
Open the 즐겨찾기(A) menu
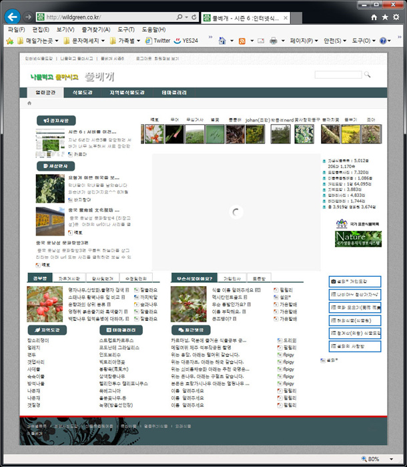click(95, 29)
